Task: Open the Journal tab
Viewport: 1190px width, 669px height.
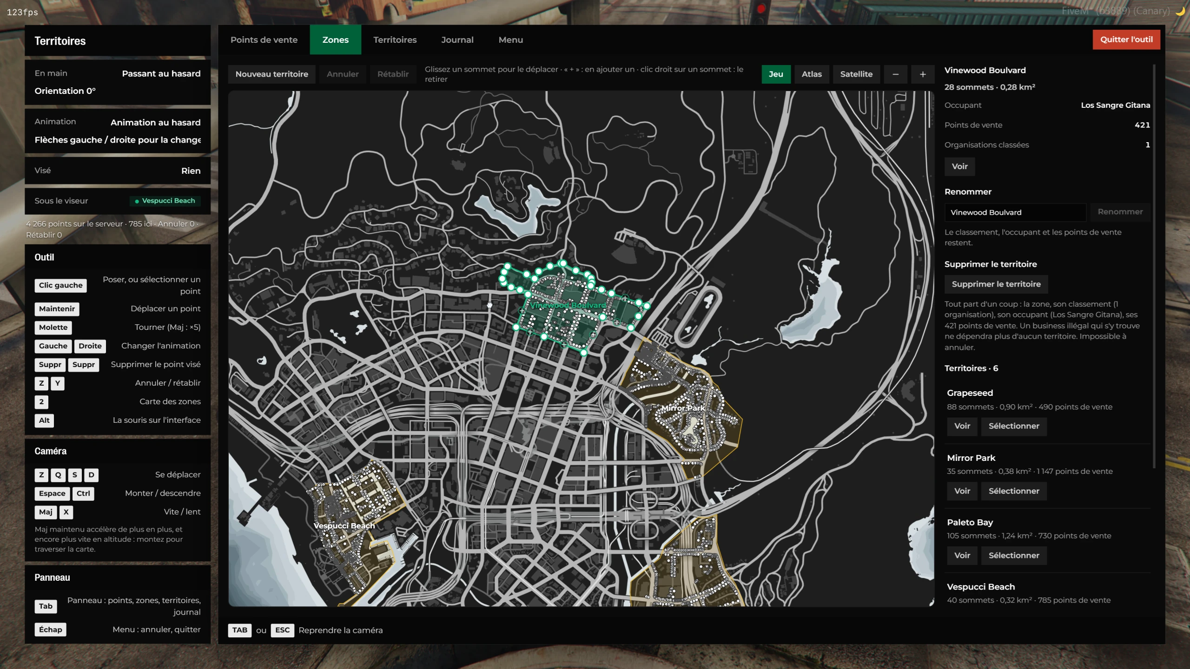Action: point(457,40)
